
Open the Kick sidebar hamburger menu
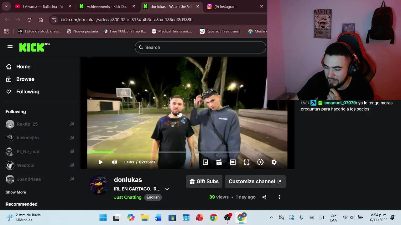tap(10, 47)
